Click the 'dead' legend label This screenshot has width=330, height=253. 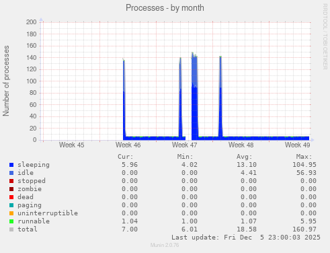[x=26, y=197]
